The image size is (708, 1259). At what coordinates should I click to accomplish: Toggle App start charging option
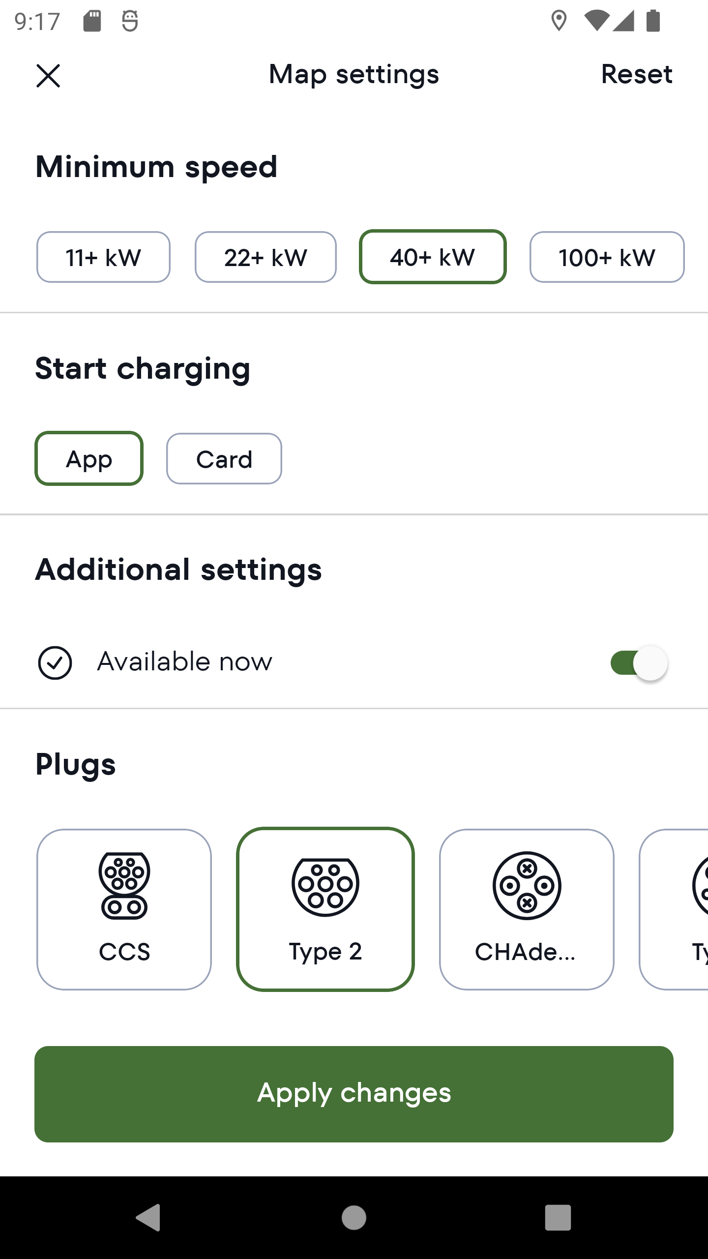tap(89, 459)
